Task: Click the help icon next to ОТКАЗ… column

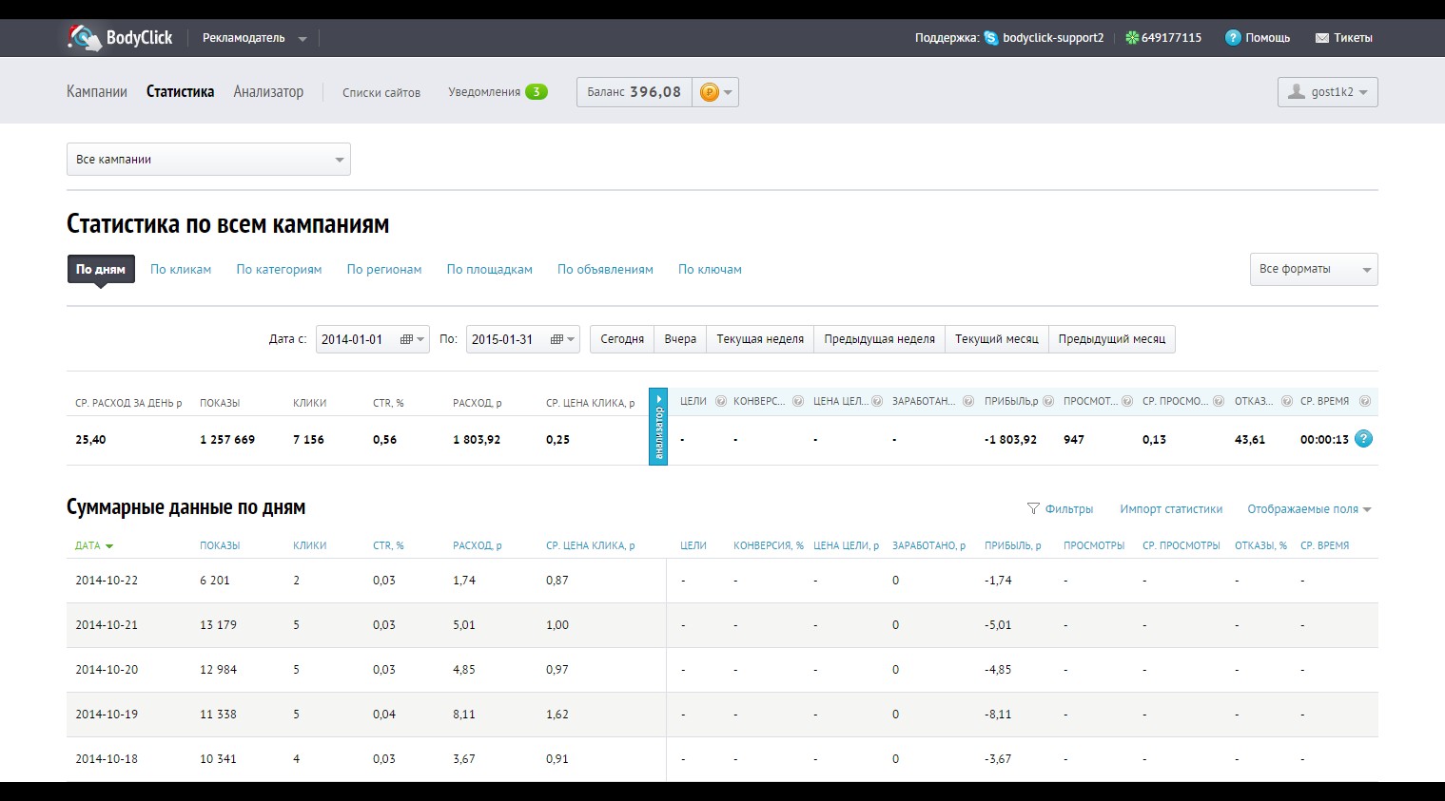Action: (1286, 401)
